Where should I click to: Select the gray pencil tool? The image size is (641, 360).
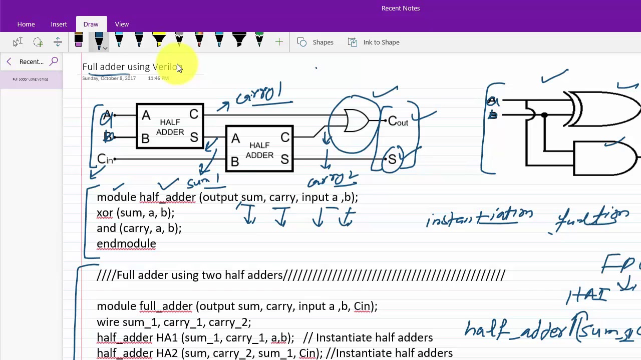(179, 41)
